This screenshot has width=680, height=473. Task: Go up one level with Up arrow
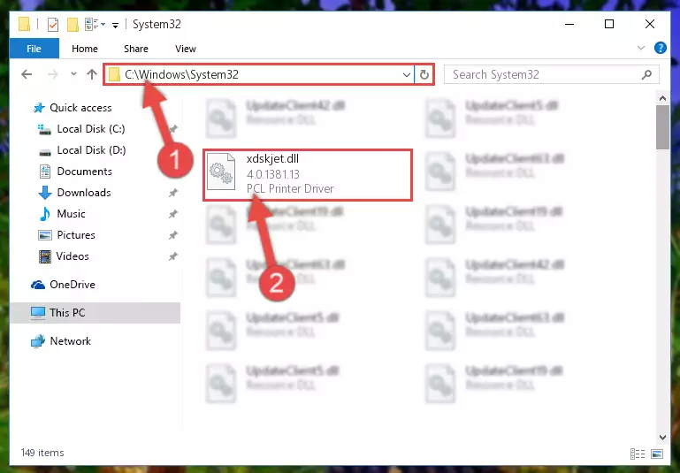tap(91, 74)
